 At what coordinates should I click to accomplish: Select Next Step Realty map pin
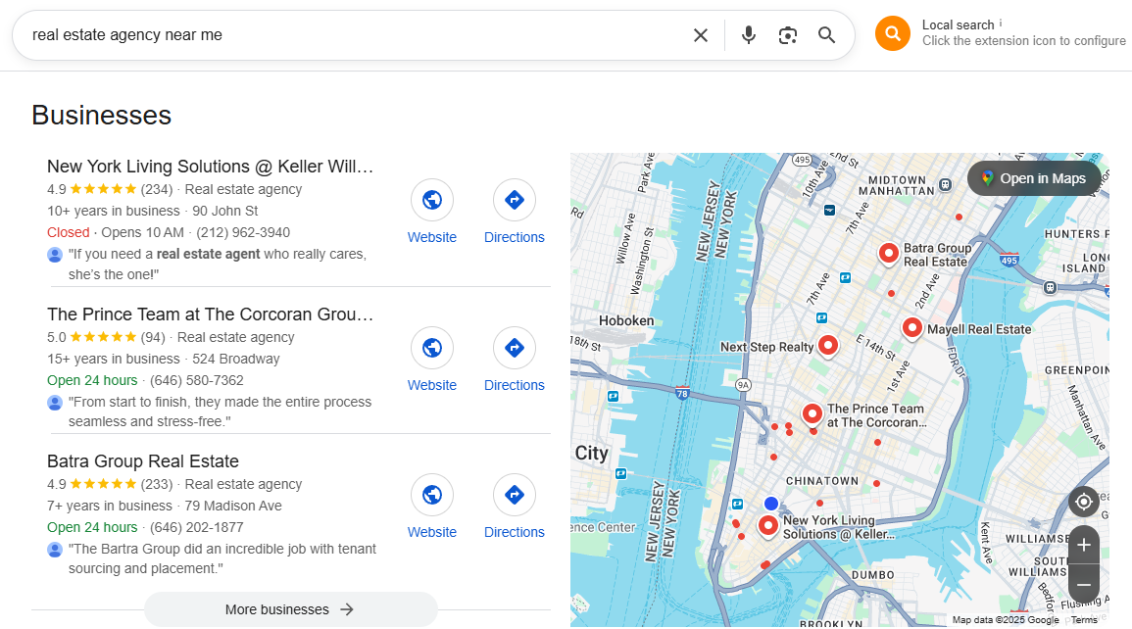[828, 345]
